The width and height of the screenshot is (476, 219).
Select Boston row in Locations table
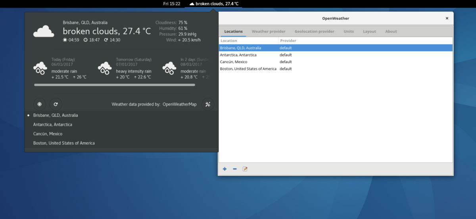tap(336, 69)
